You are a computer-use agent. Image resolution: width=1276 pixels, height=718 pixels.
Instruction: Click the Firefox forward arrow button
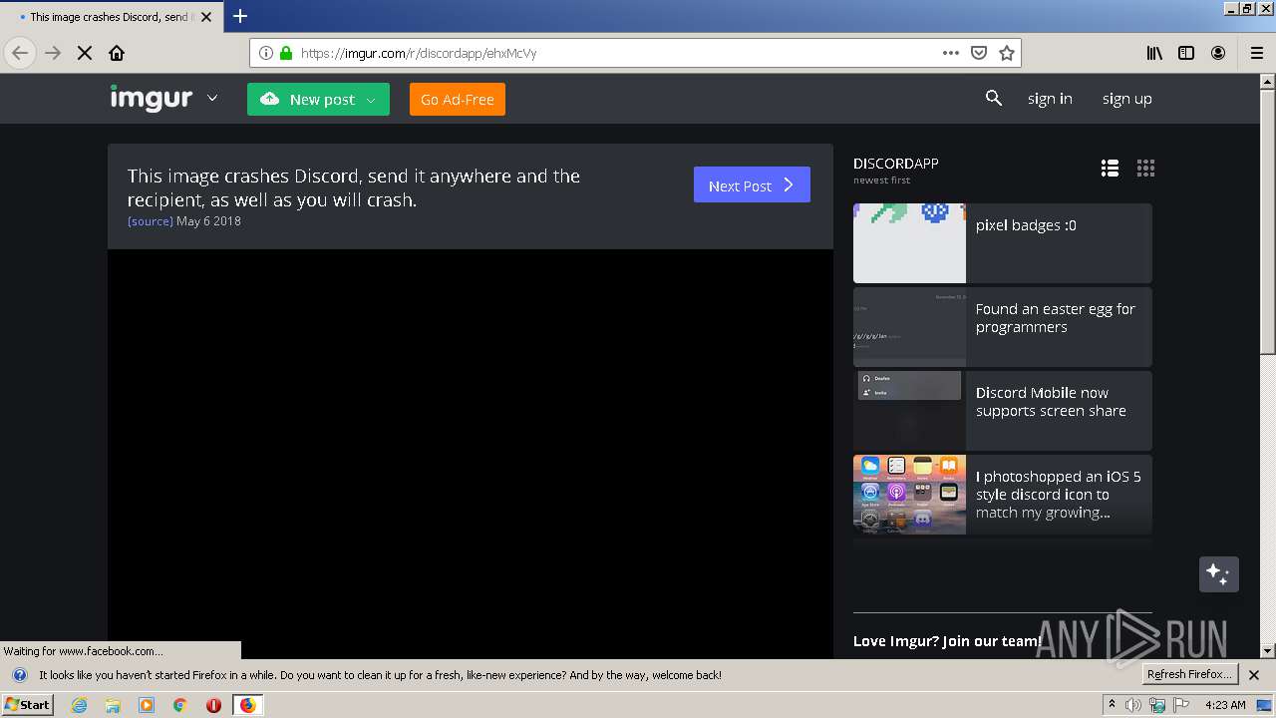tap(53, 53)
